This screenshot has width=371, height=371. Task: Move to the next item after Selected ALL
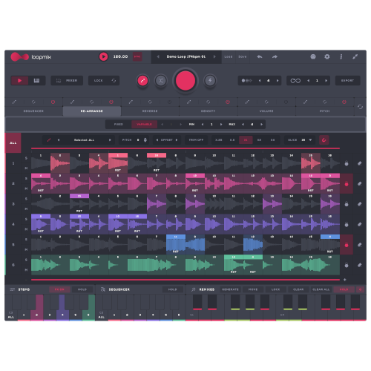click(110, 140)
